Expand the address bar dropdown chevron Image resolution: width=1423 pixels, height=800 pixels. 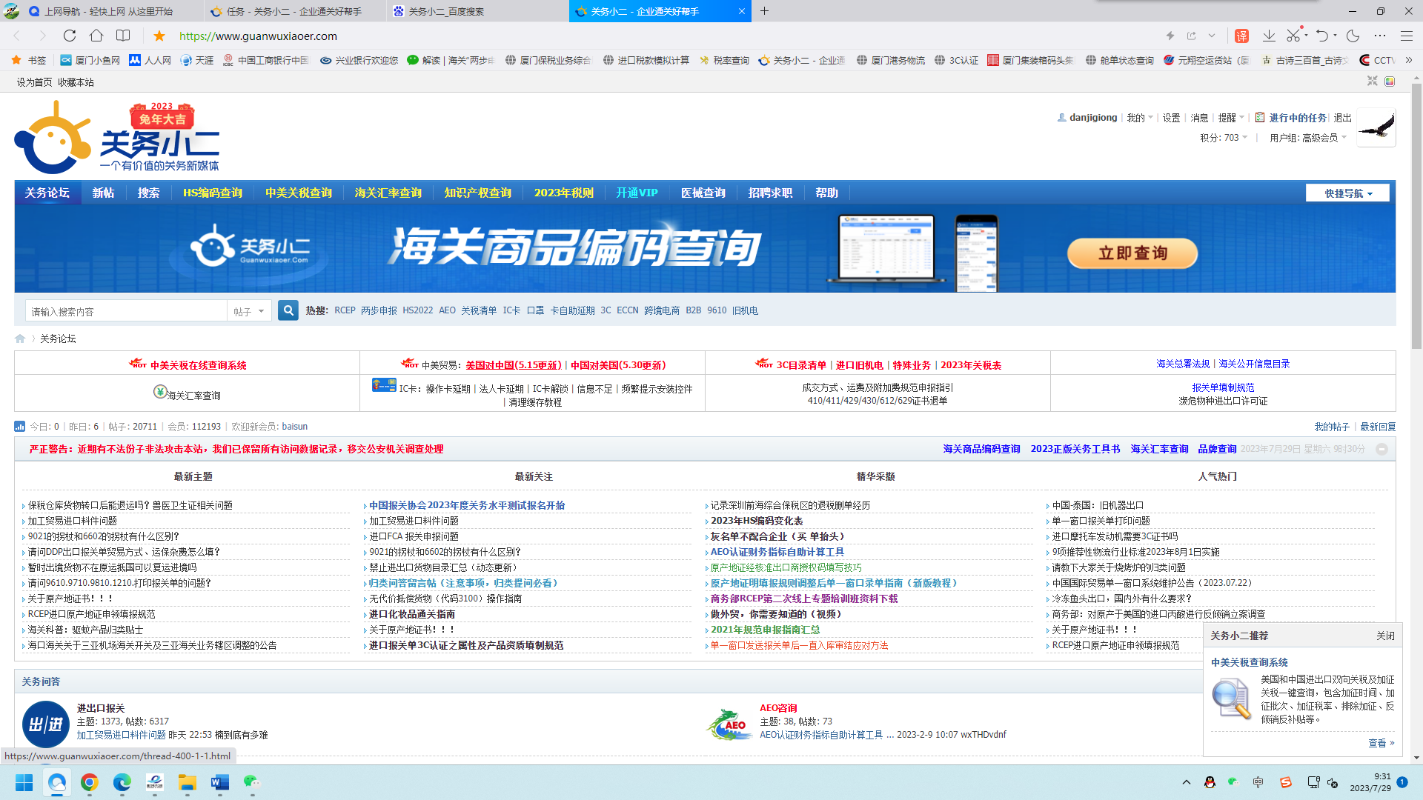tap(1212, 36)
